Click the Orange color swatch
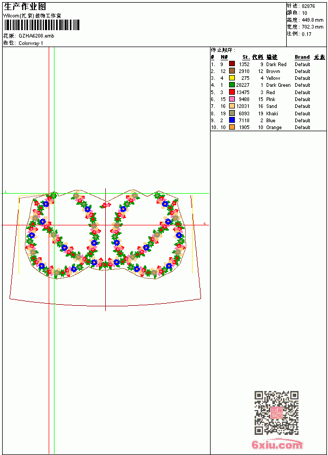The width and height of the screenshot is (328, 455). [x=232, y=127]
